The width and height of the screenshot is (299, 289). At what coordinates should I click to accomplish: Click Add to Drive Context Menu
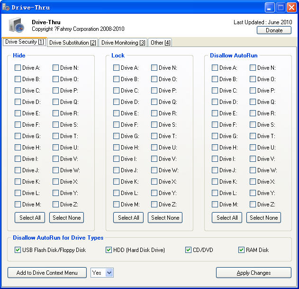coord(47,273)
